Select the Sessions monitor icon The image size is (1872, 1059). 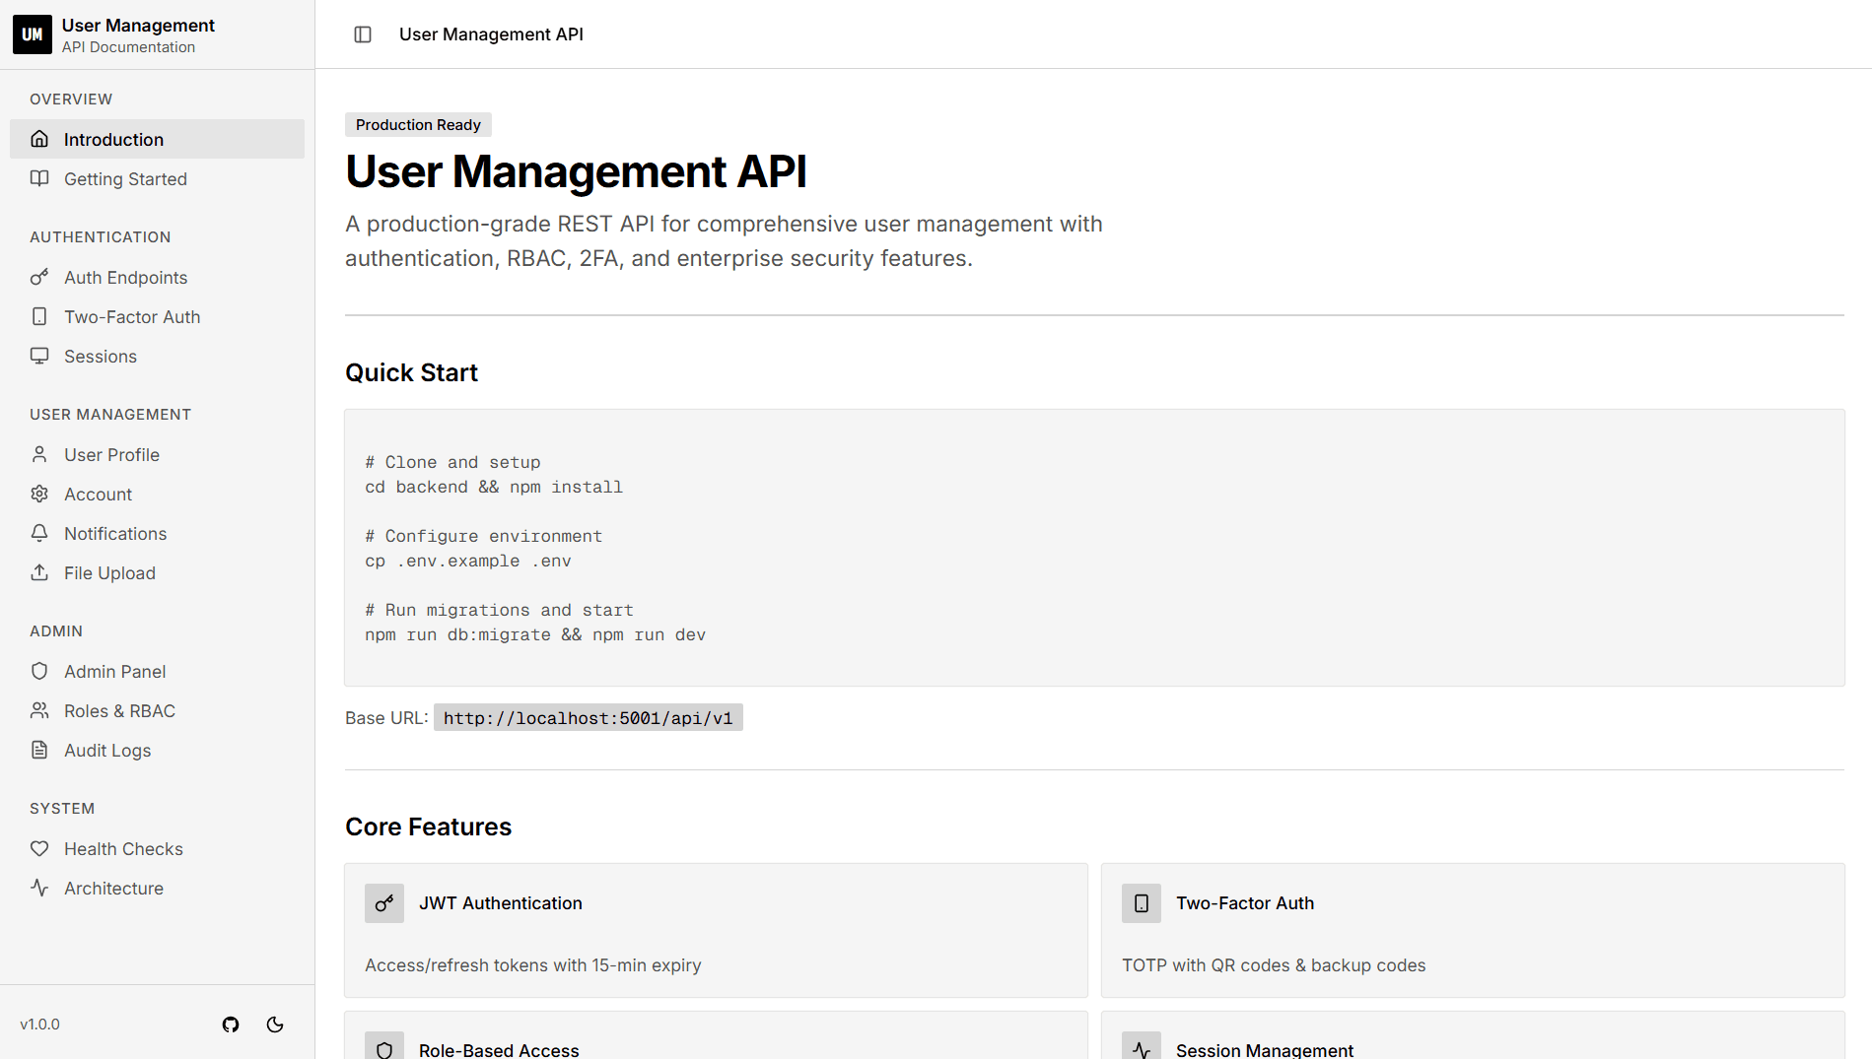tap(39, 356)
